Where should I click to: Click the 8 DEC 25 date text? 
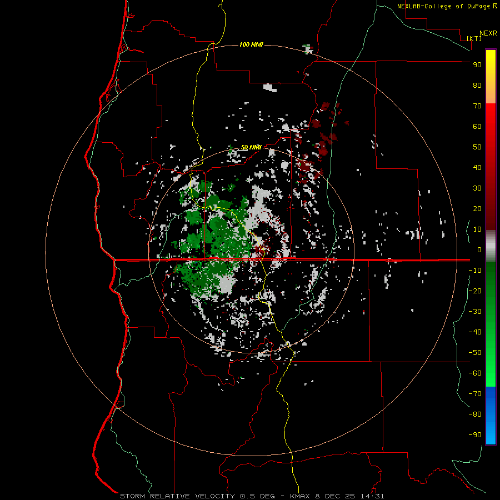pos(335,496)
